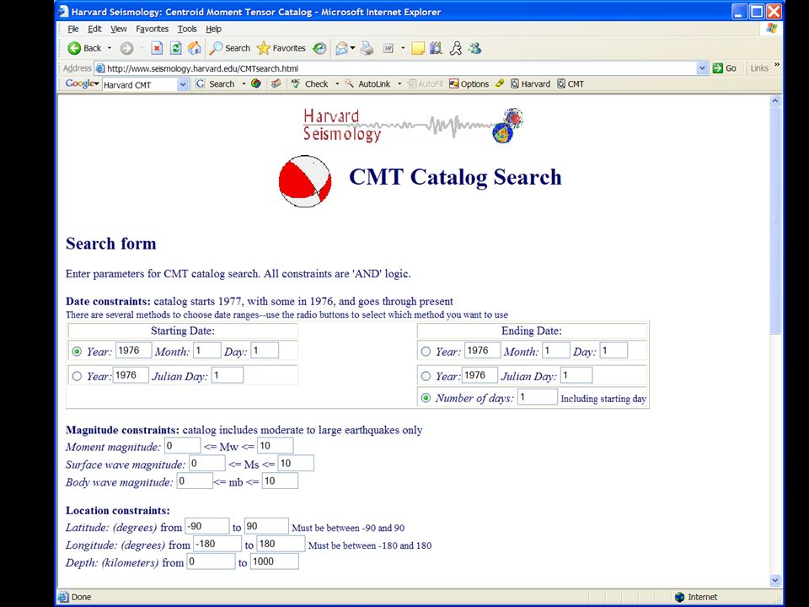Click the Harvard search word button
Screen dimensions: 809x607
(x=530, y=83)
